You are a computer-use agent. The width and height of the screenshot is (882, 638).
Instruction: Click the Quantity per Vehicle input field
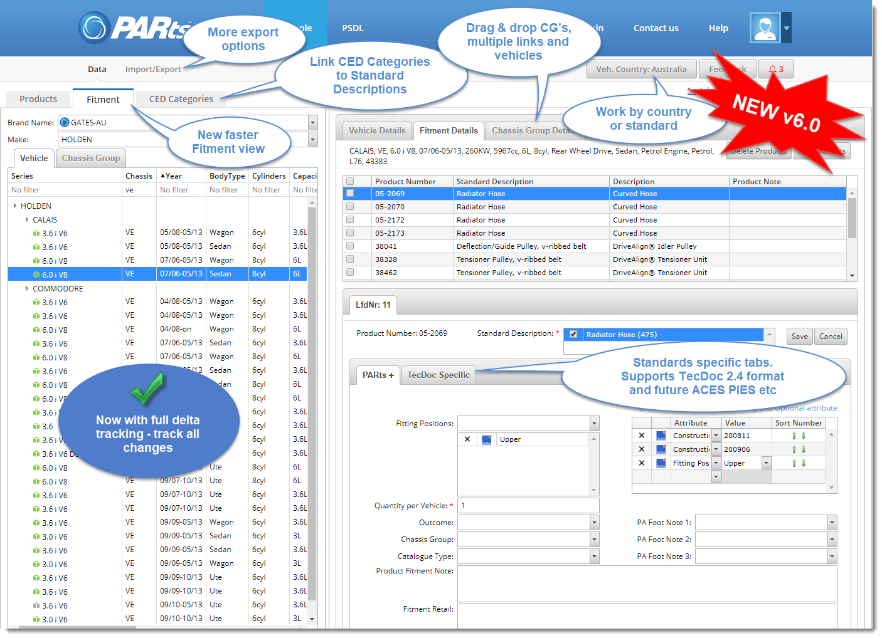point(528,506)
